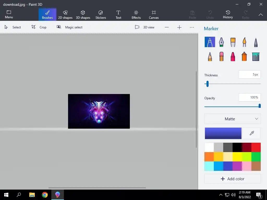Toggle 3D view

click(144, 27)
